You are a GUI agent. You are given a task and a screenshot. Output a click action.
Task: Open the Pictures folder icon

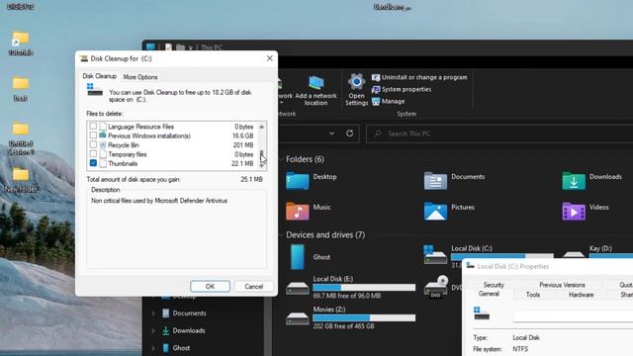435,211
